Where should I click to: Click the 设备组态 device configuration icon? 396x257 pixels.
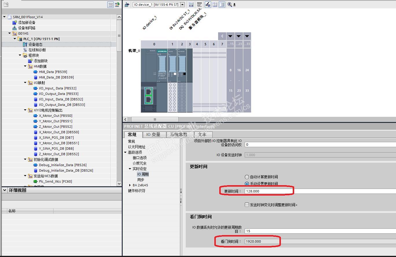pyautogui.click(x=25, y=44)
